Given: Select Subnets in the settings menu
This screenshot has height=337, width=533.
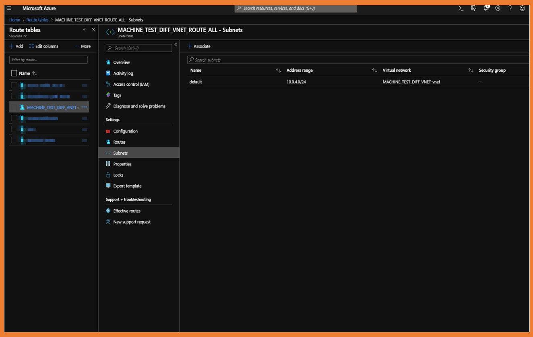Looking at the screenshot, I should pyautogui.click(x=139, y=153).
